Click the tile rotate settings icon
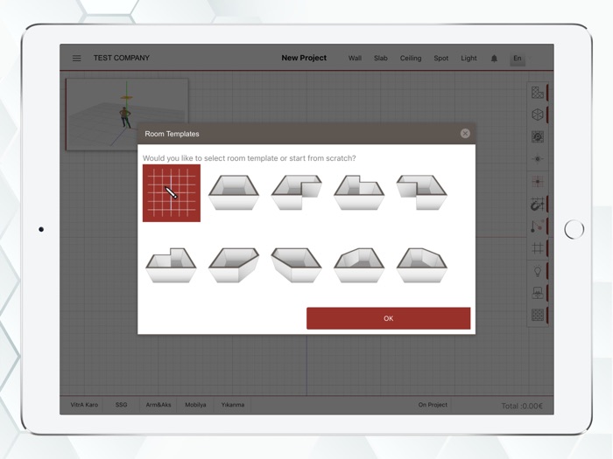 [x=538, y=136]
